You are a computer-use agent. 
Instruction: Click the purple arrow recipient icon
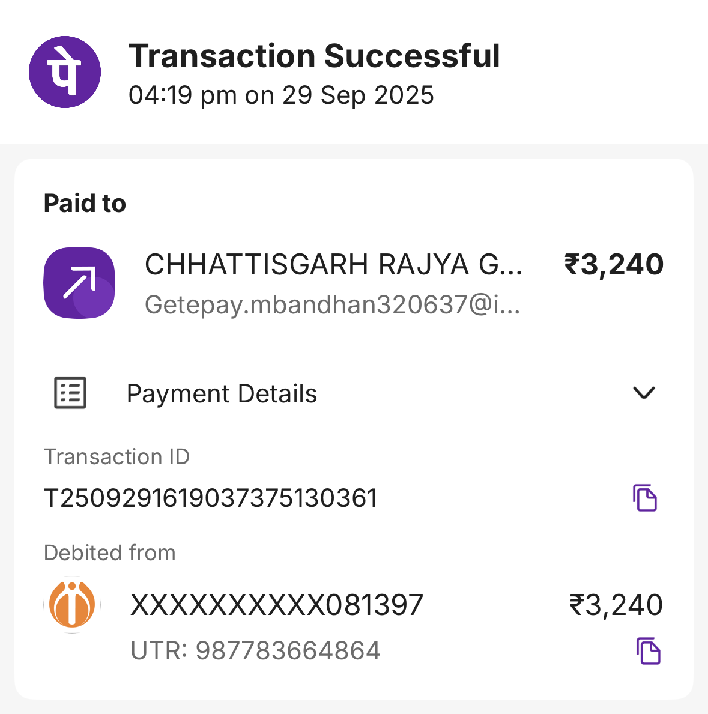pyautogui.click(x=79, y=283)
